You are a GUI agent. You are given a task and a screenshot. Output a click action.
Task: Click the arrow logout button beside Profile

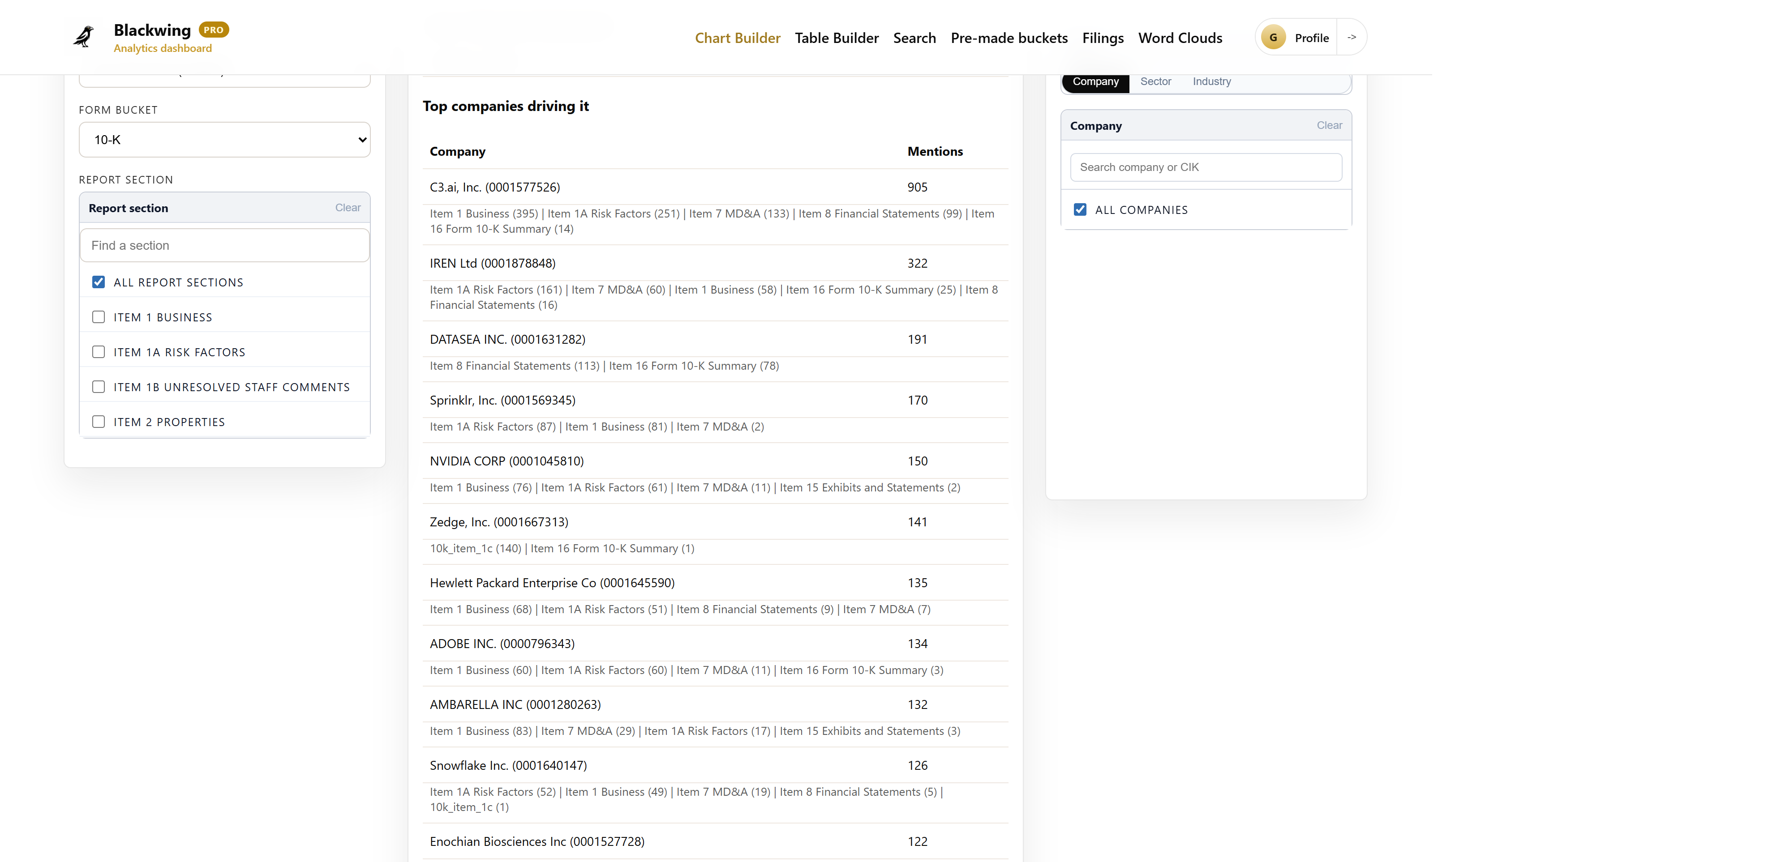(1352, 37)
